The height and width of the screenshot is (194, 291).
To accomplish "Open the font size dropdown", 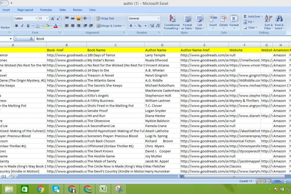I will 47,19.
